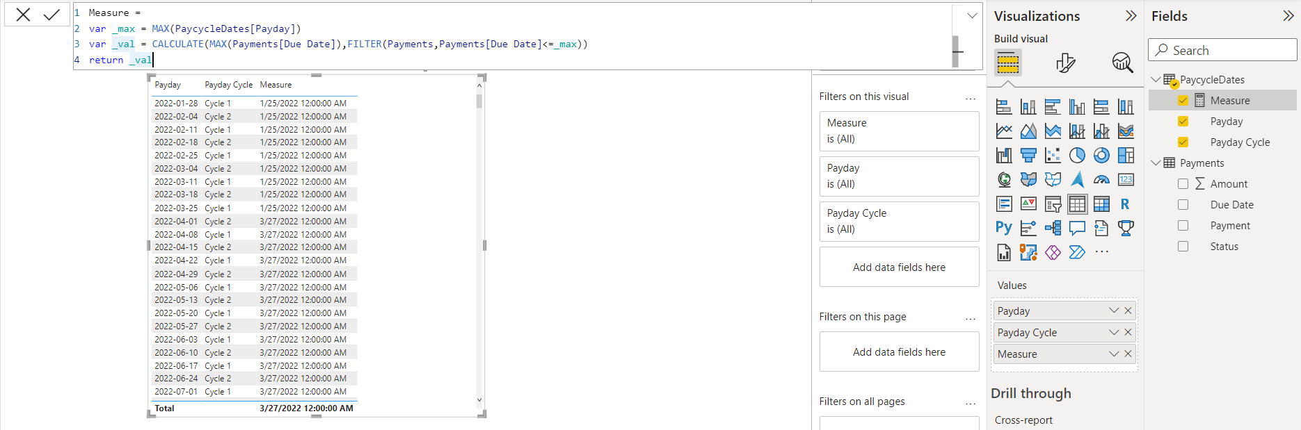Choose the Slicer visual
Viewport: 1301px width, 430px height.
1053,204
